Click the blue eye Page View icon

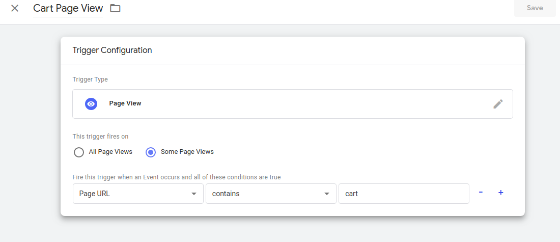91,103
